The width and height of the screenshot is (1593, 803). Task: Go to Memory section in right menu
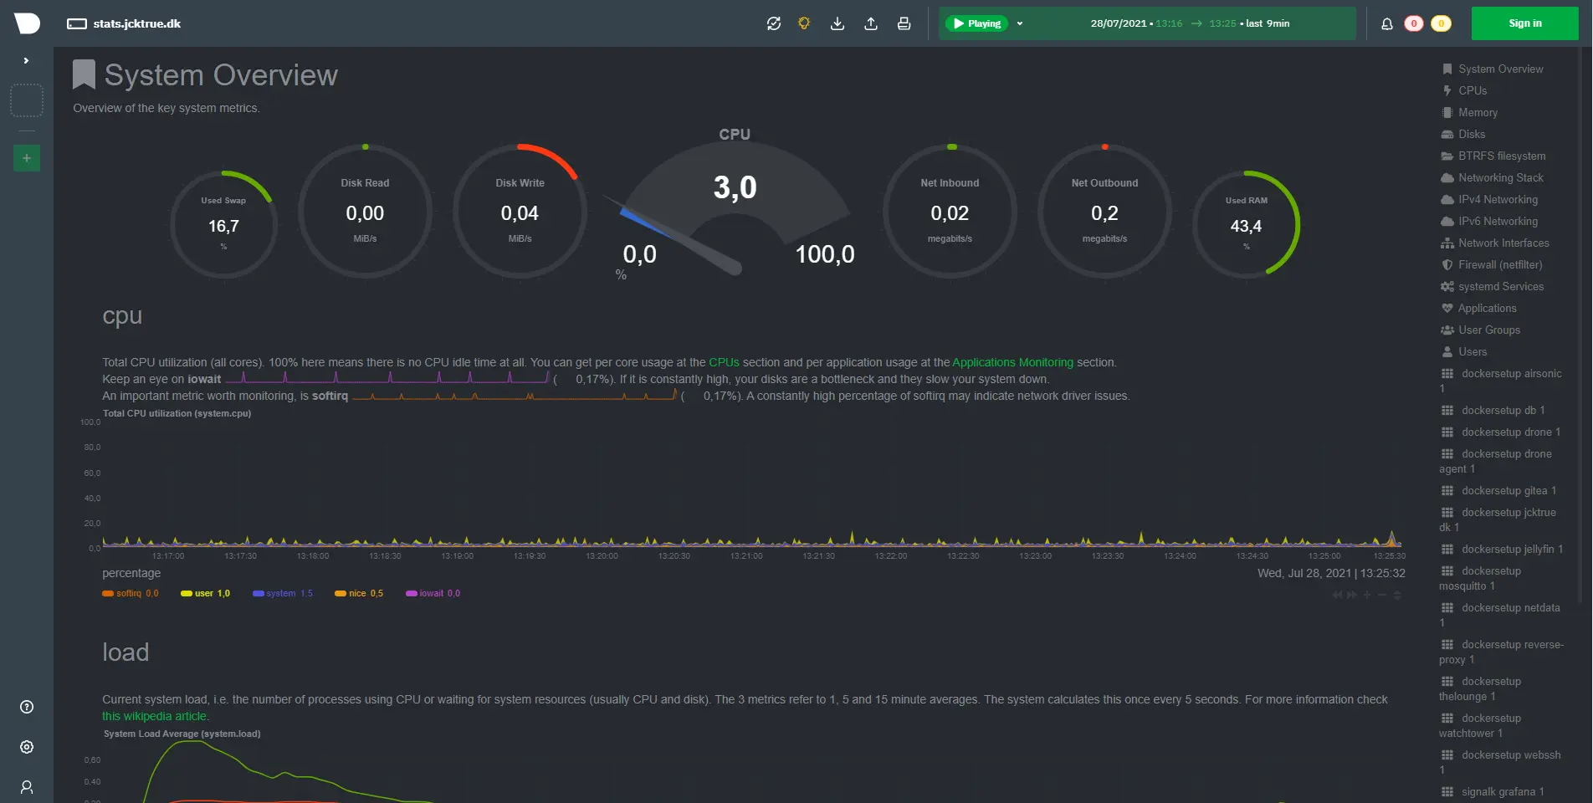pos(1478,113)
